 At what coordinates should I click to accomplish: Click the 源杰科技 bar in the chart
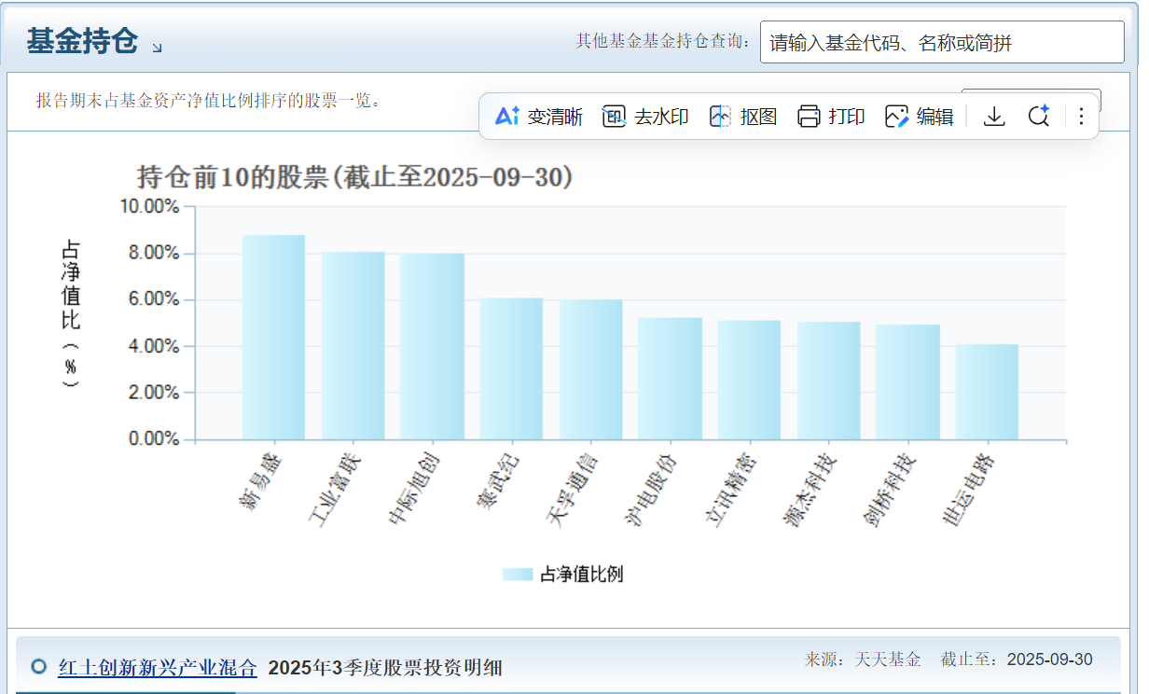pos(828,381)
